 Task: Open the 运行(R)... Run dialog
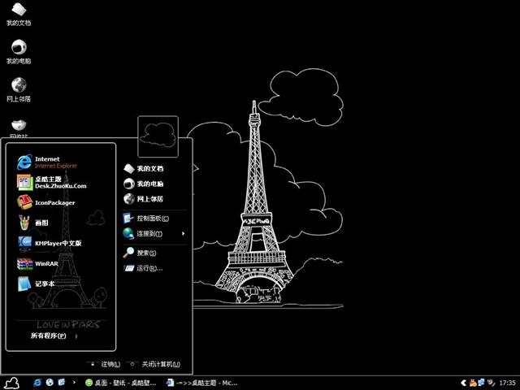click(x=143, y=268)
